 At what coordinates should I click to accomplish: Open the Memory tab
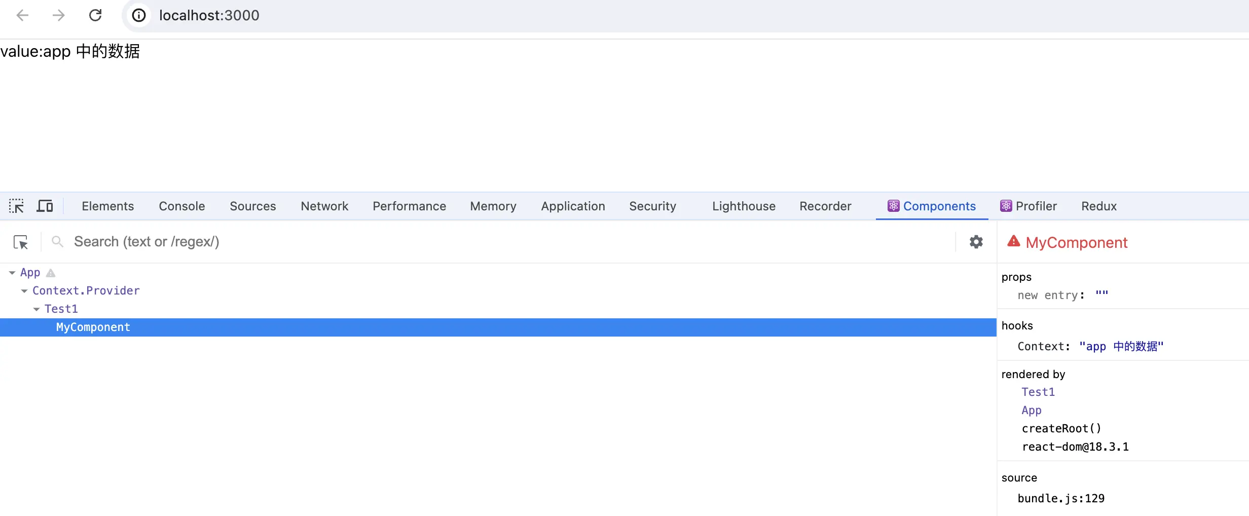pyautogui.click(x=493, y=206)
